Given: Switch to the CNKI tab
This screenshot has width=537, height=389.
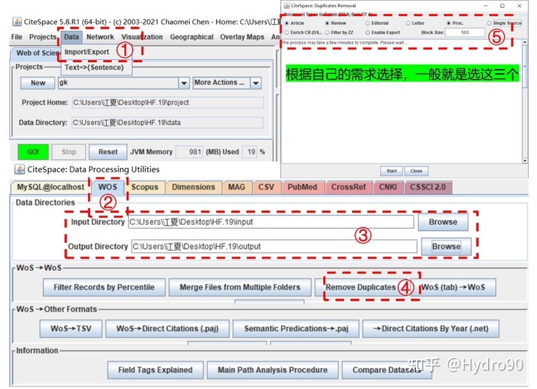Looking at the screenshot, I should (388, 187).
